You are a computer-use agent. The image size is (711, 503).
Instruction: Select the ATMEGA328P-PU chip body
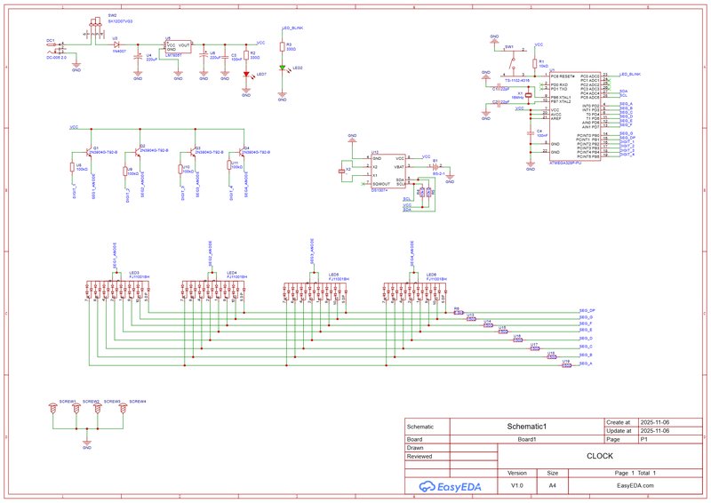[x=575, y=117]
